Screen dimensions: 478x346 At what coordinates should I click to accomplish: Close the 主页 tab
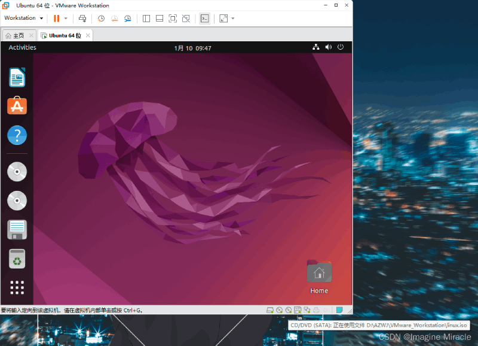31,35
